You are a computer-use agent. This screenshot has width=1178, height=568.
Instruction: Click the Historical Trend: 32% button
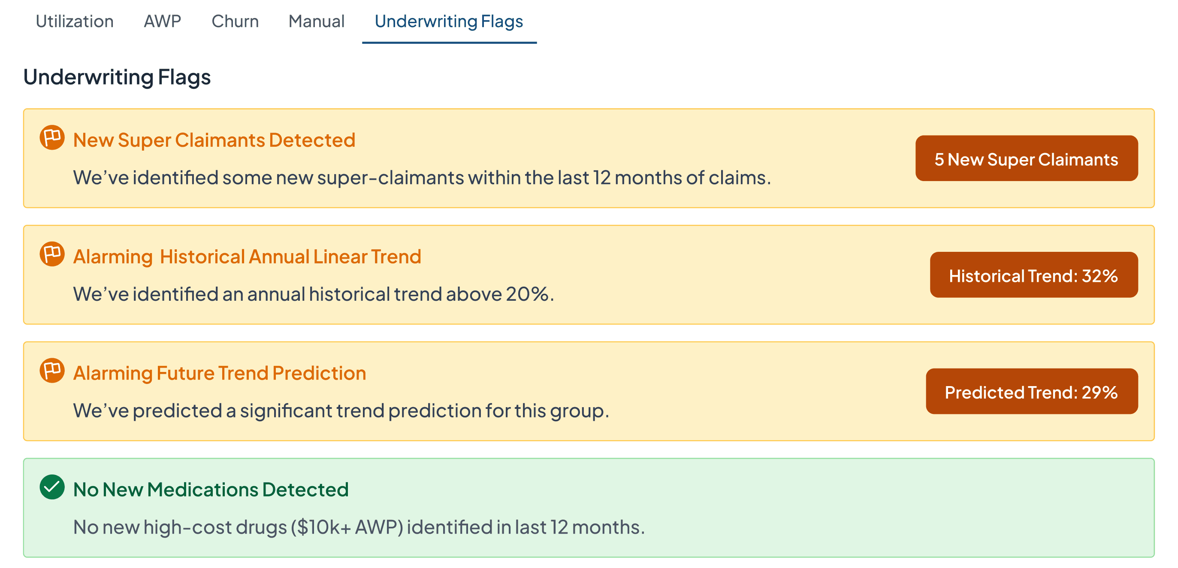tap(1034, 275)
